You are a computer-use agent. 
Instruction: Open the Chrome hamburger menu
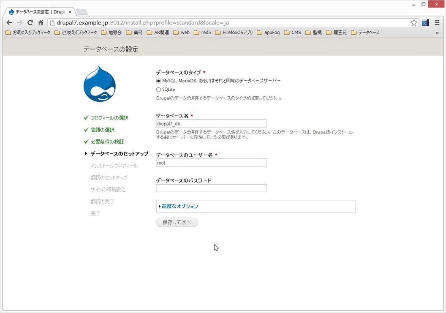coord(437,23)
